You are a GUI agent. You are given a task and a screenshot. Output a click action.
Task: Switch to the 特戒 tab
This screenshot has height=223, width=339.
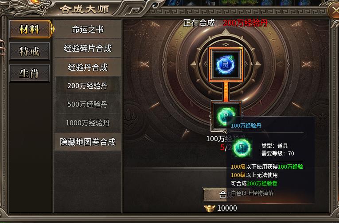point(30,51)
